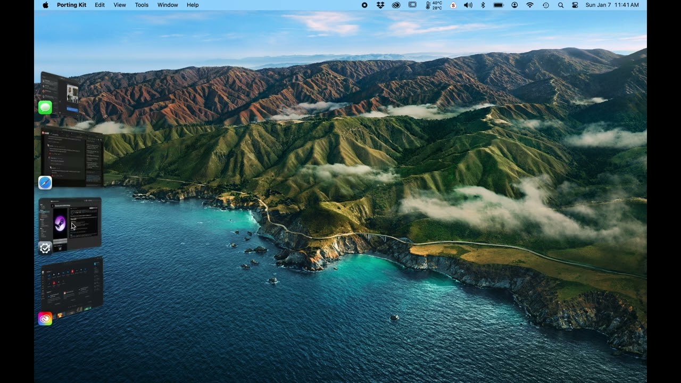Open the Wi-Fi menu
Screen dimensions: 681x383
530,5
